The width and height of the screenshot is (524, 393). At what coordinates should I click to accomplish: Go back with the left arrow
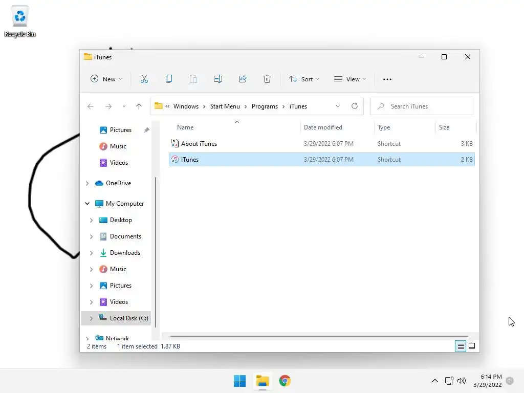click(x=90, y=106)
